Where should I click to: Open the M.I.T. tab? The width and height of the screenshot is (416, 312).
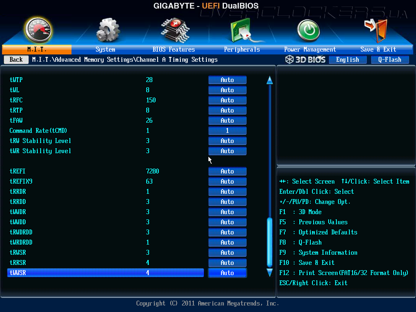(x=37, y=49)
